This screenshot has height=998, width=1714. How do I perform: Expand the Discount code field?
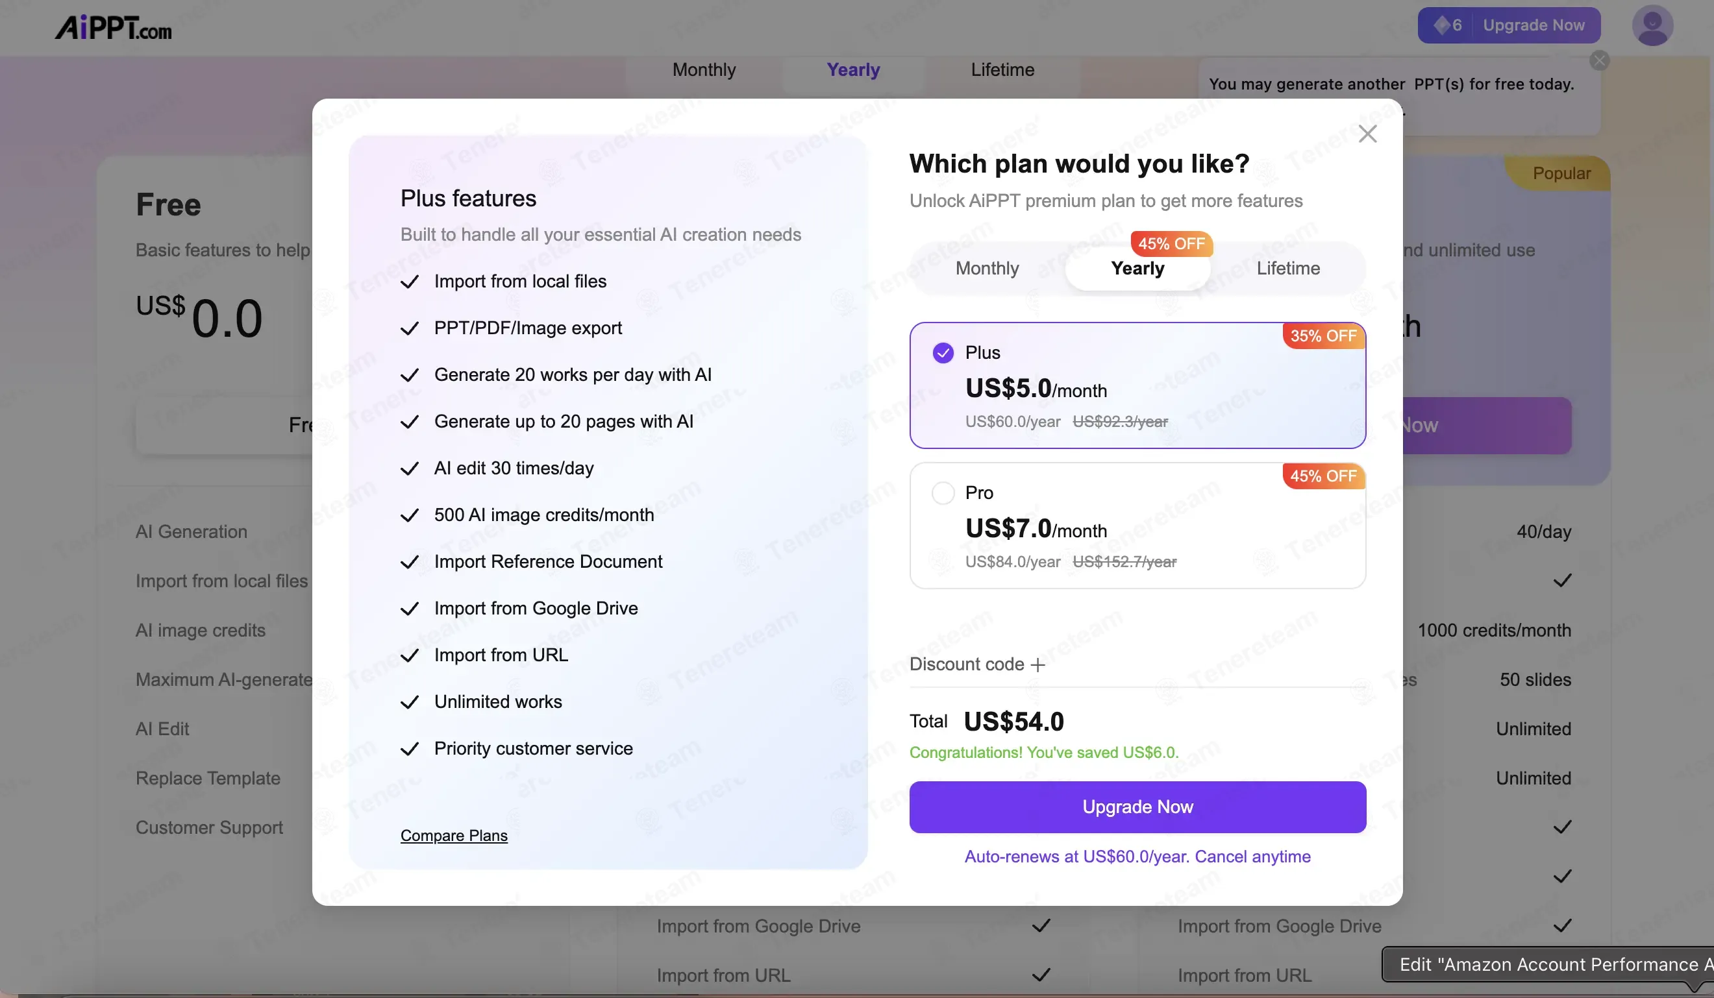pos(967,664)
